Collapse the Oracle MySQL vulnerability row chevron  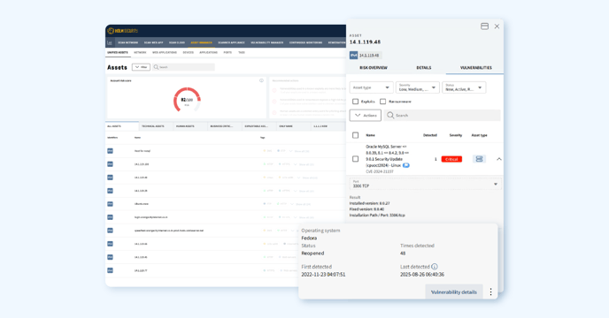499,159
